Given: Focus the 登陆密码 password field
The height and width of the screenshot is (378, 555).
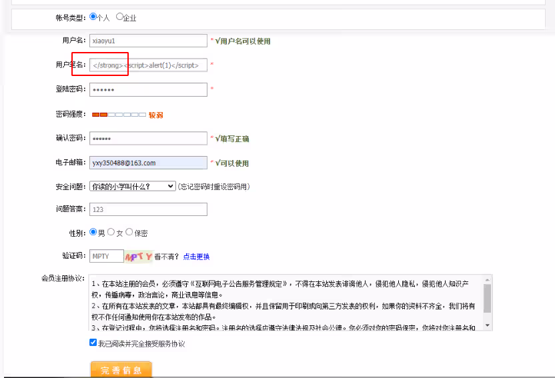Looking at the screenshot, I should pyautogui.click(x=148, y=89).
